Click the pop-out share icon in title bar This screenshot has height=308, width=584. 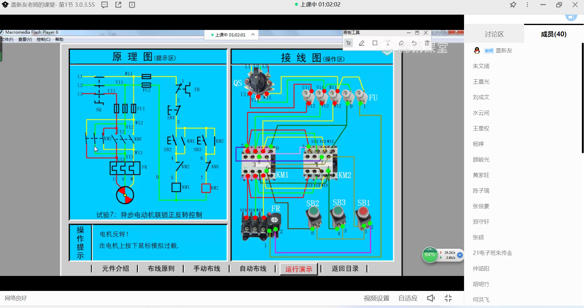click(118, 5)
